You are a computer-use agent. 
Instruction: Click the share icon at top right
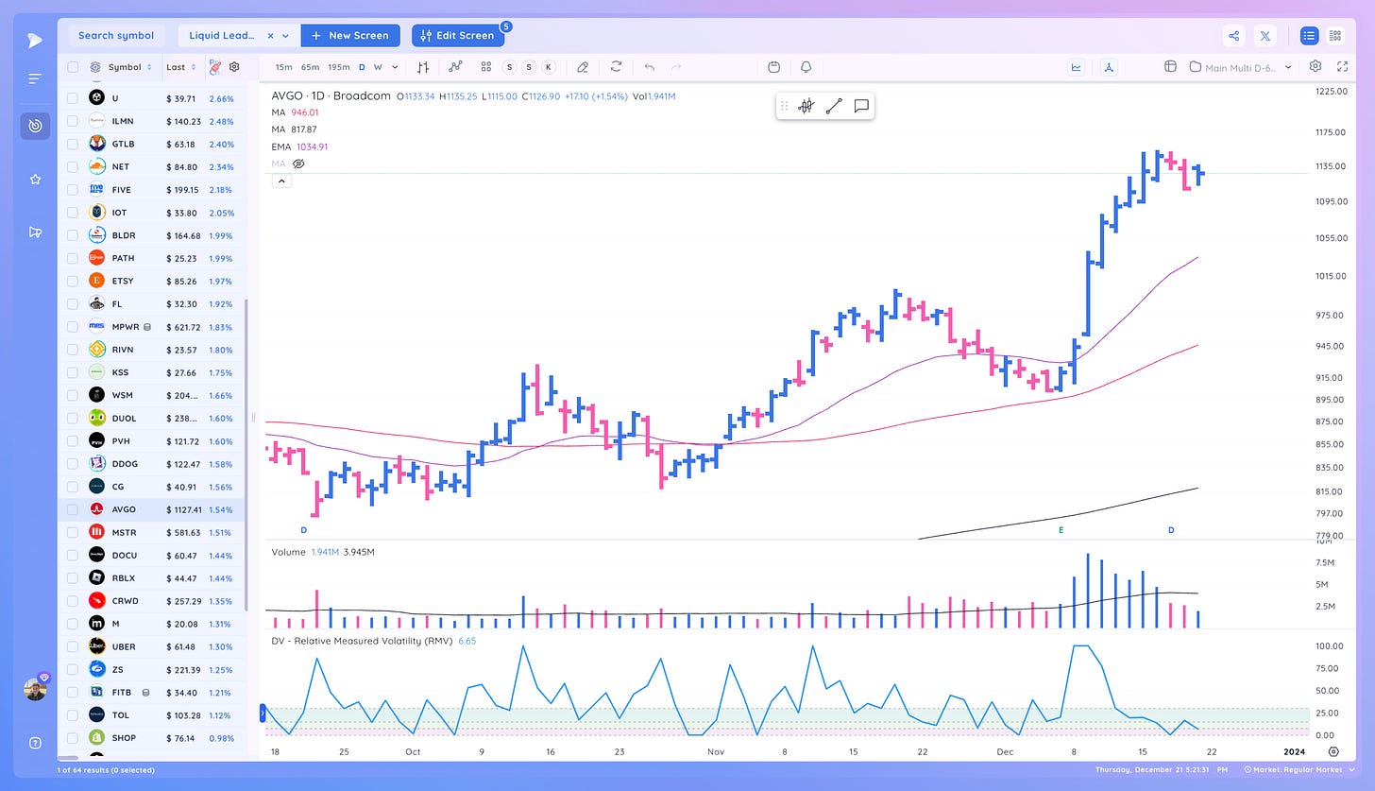[1233, 36]
